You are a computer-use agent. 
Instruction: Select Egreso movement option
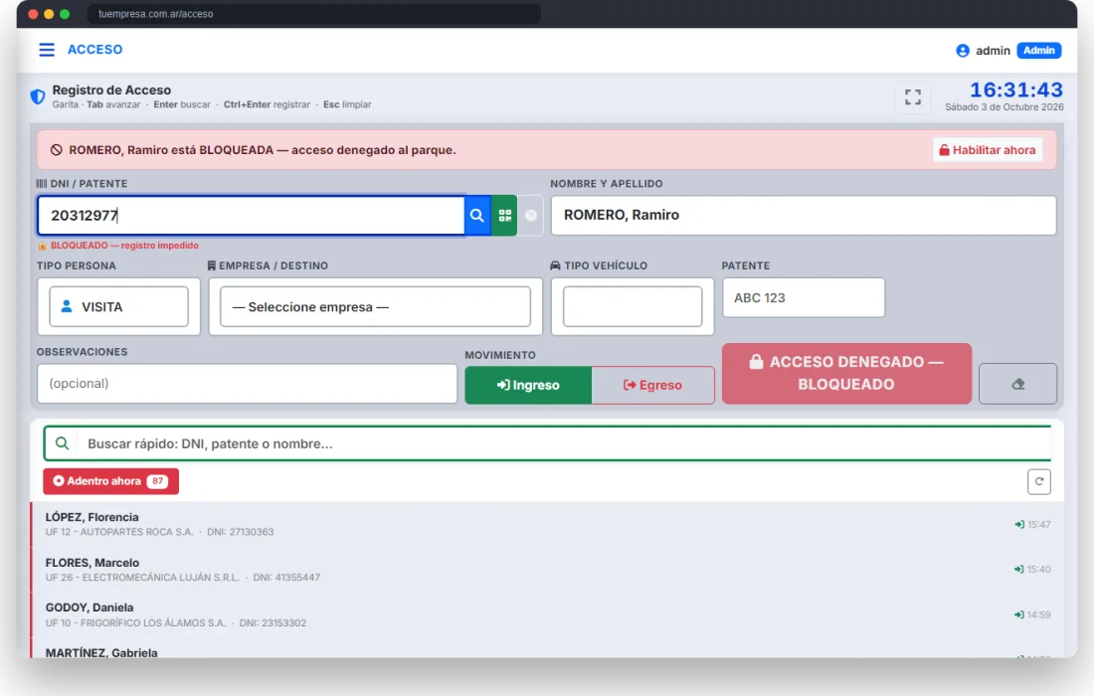coord(653,385)
